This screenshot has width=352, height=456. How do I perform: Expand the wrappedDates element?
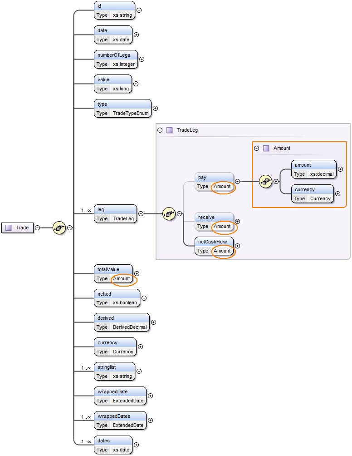[x=151, y=420]
